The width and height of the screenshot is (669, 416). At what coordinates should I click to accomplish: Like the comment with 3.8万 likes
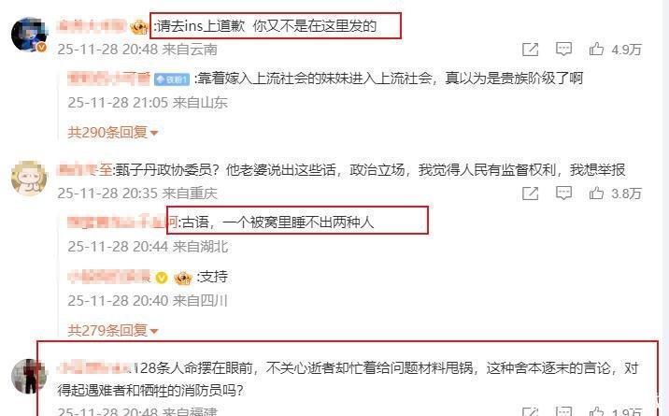coord(596,194)
